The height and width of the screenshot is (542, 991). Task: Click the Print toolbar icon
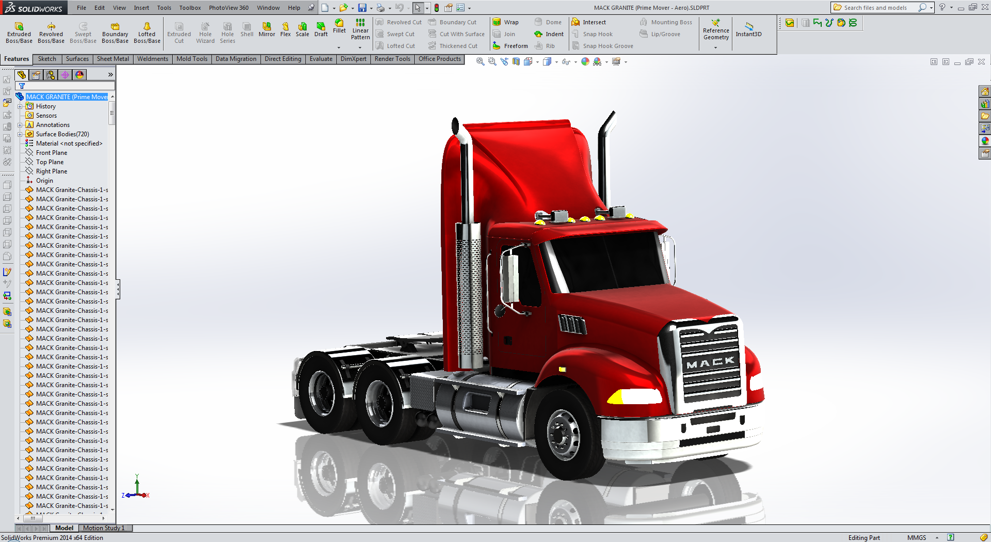380,8
